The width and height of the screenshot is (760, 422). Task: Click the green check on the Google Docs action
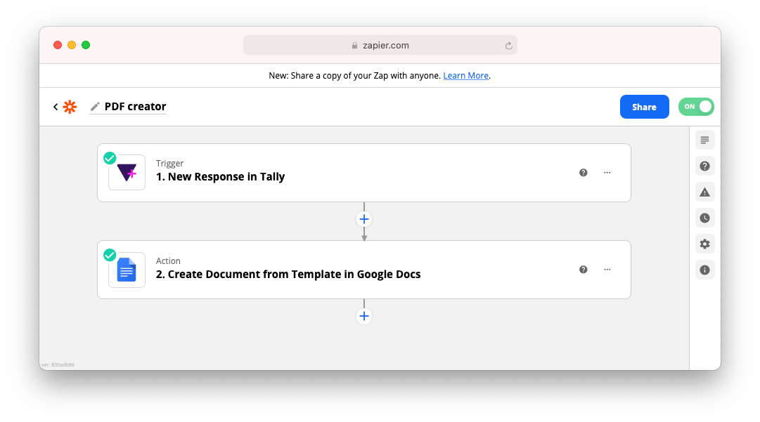click(x=110, y=255)
